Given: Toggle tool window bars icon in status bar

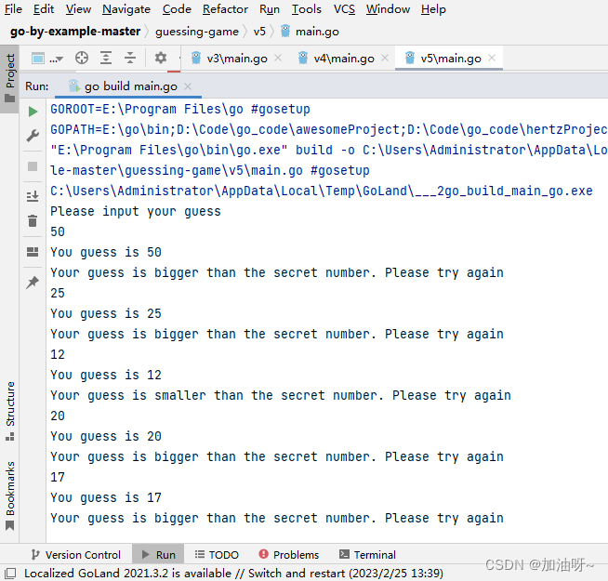Looking at the screenshot, I should tap(10, 574).
